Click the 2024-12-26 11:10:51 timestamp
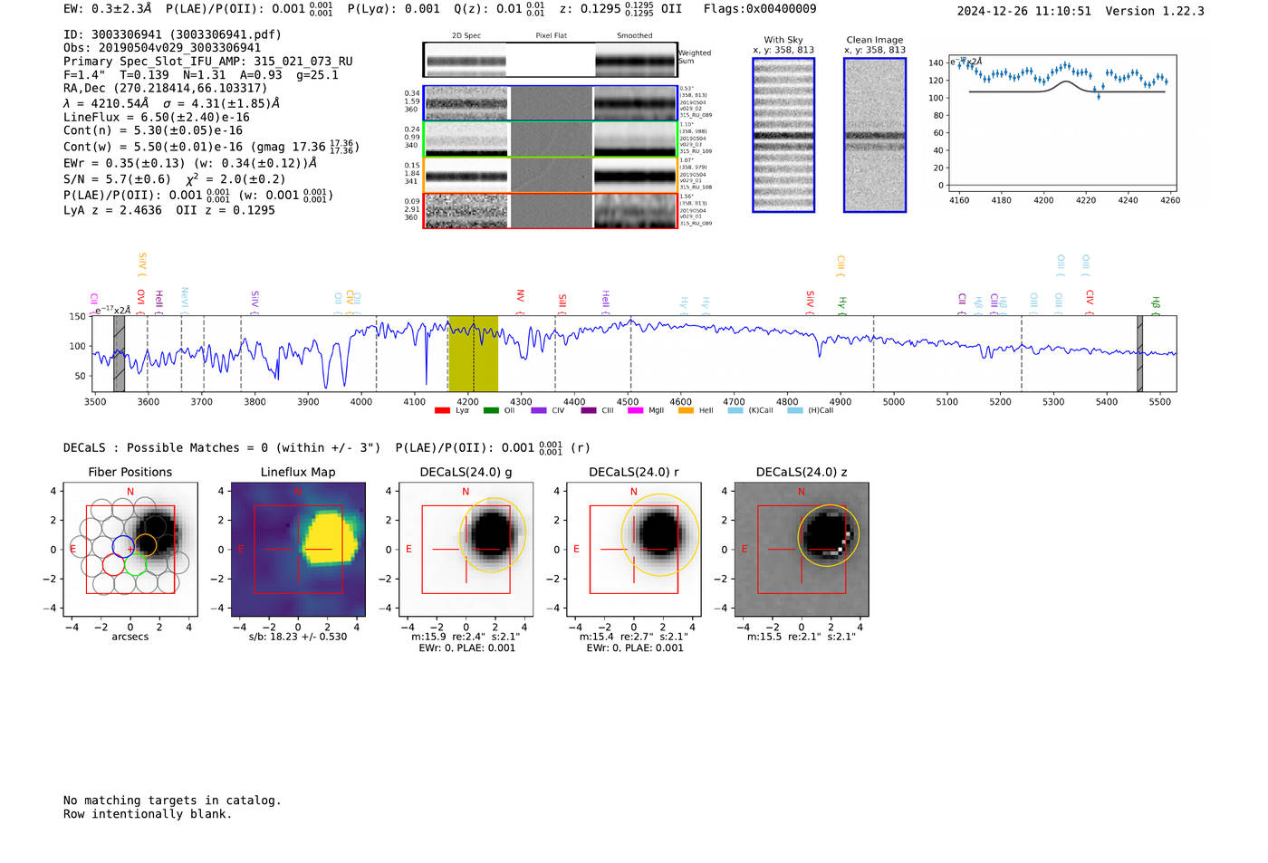Screen dimensions: 1268x863 (x=1024, y=11)
